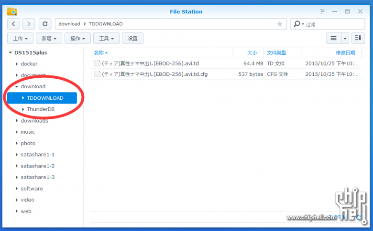Open the 工具 tools dropdown
373x231 pixels.
point(106,38)
